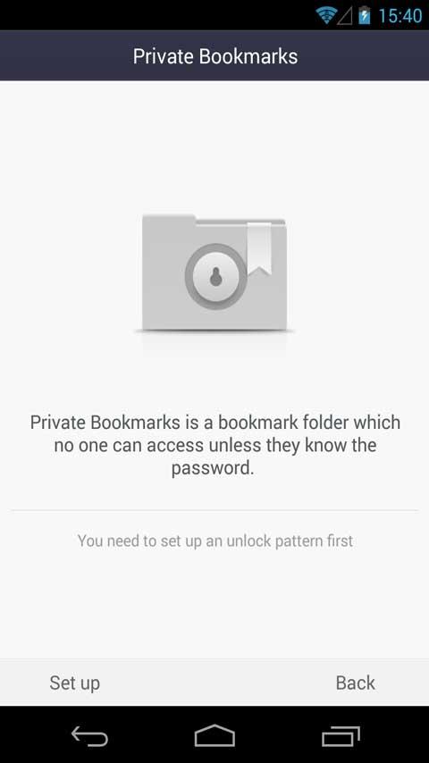
Task: Tap the empty cellular signal icon
Action: [x=345, y=16]
